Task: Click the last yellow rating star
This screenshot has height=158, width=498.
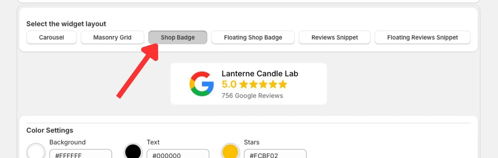Action: tap(283, 84)
